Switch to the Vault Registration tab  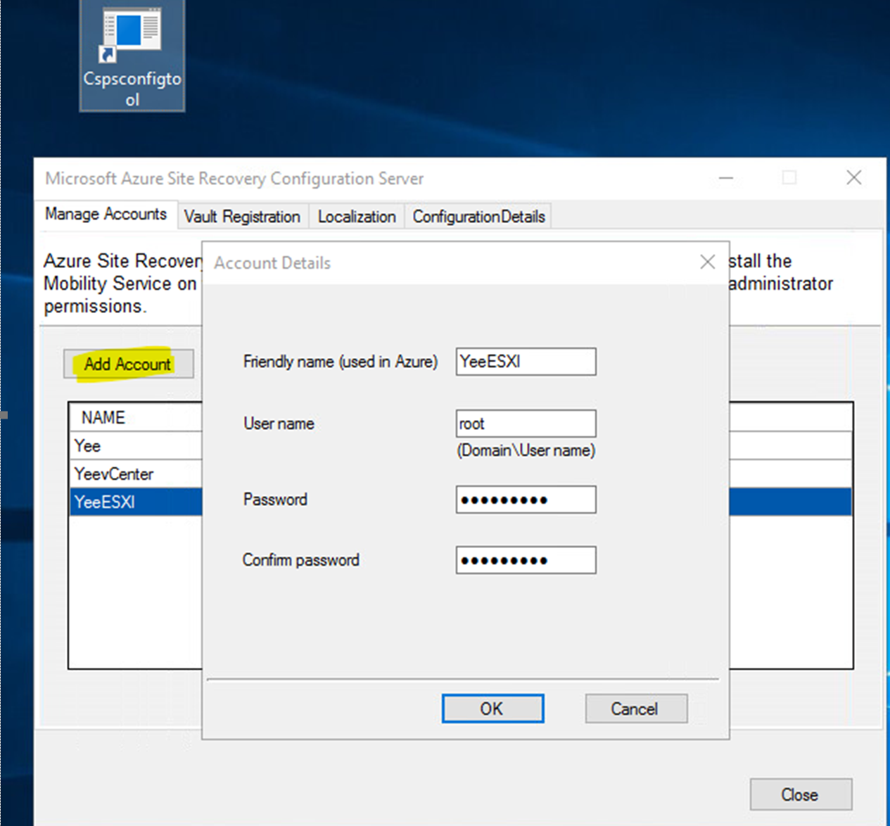[242, 216]
